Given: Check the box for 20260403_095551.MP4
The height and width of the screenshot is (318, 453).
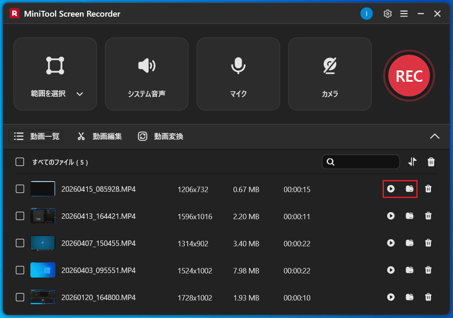Looking at the screenshot, I should tap(20, 270).
